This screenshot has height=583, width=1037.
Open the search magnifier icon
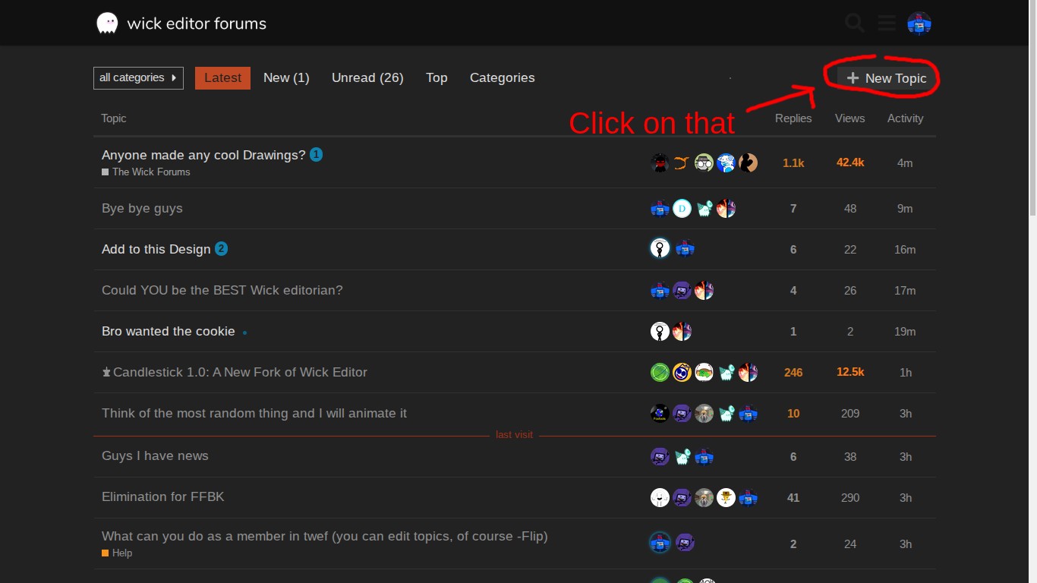(x=855, y=24)
